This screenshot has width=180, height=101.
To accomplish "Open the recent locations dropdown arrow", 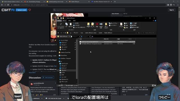I will (63, 33).
